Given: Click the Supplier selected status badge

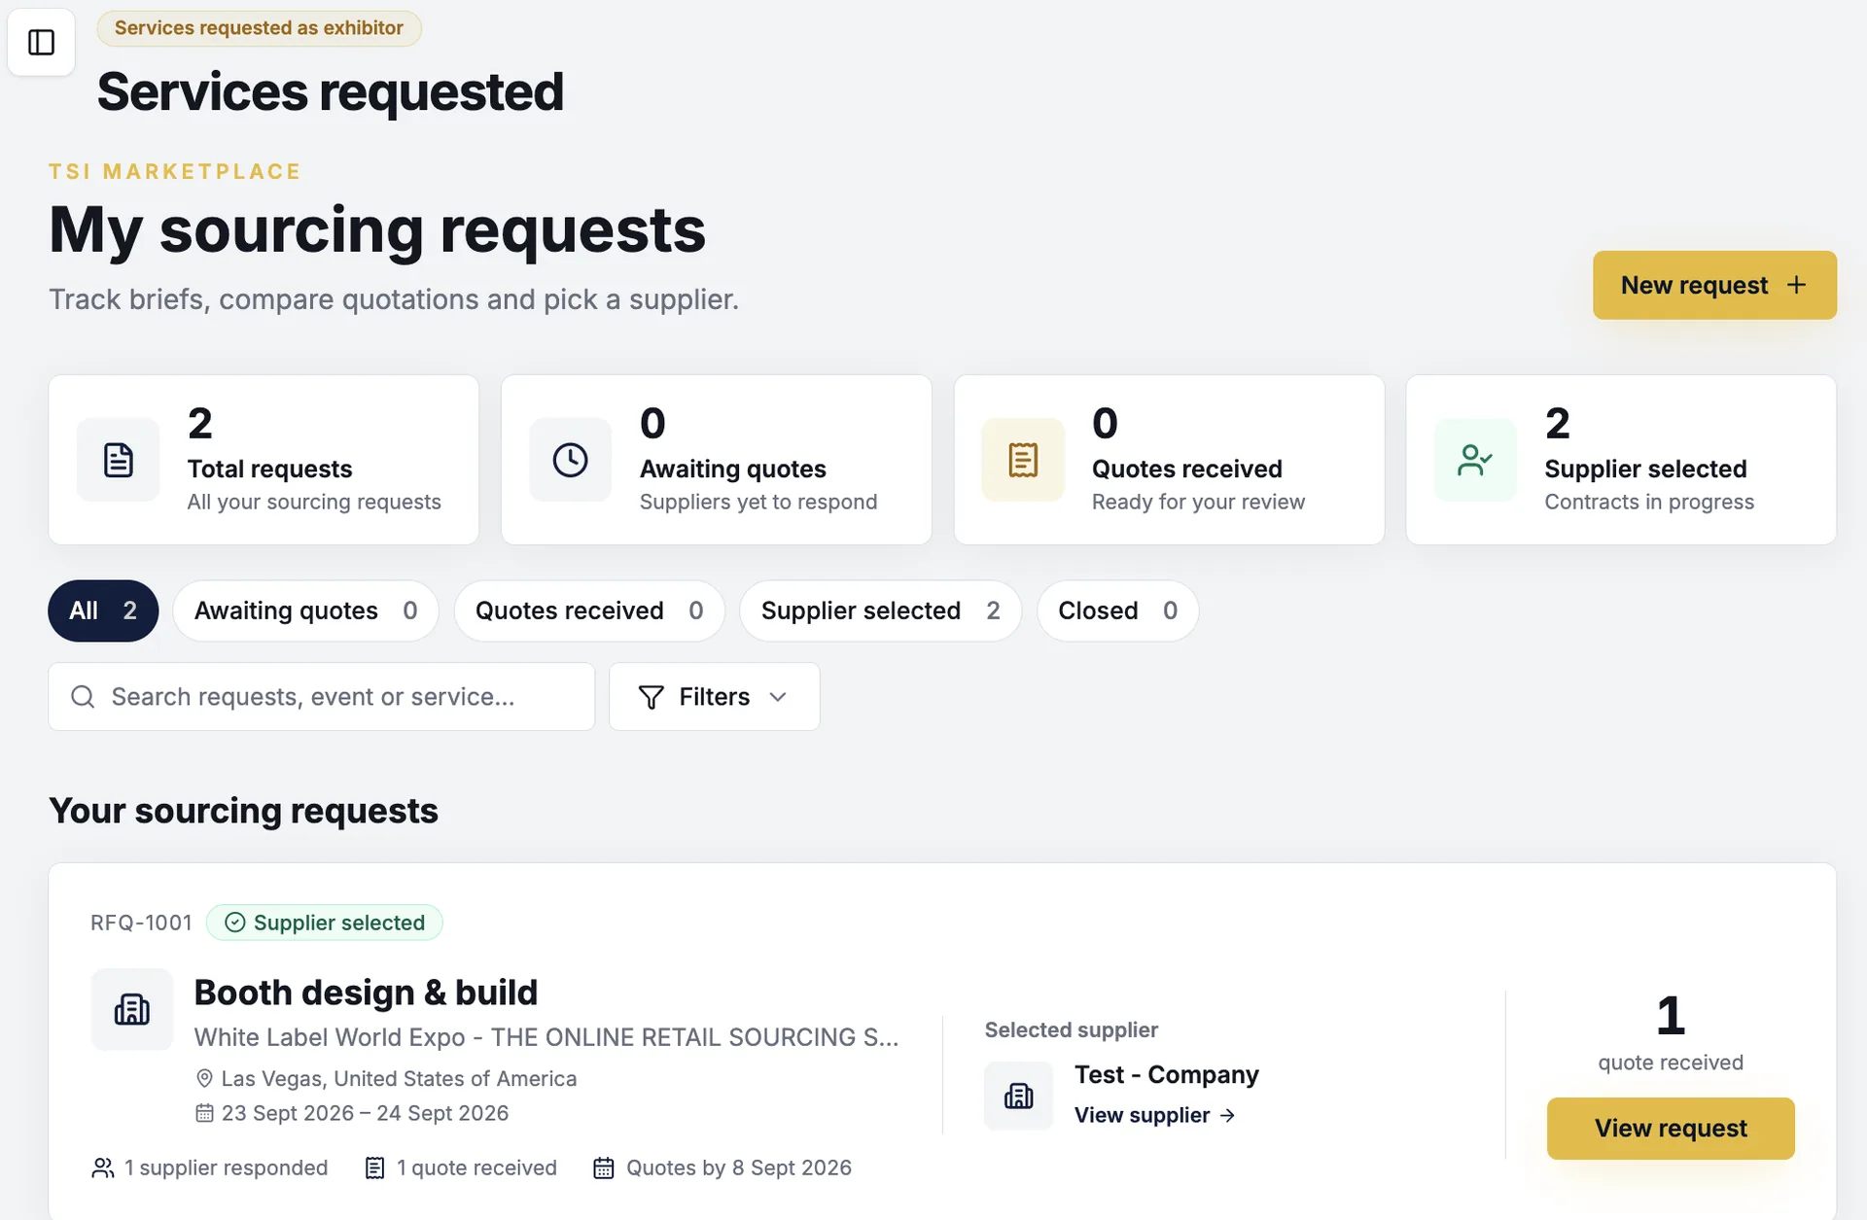Looking at the screenshot, I should pos(325,923).
